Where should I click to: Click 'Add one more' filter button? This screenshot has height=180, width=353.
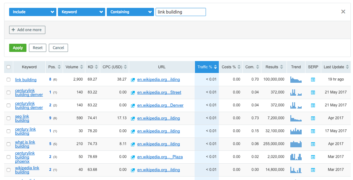point(27,30)
